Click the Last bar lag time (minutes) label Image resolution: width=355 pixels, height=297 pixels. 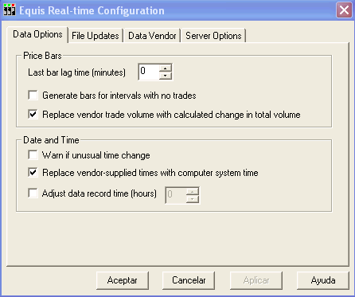[76, 72]
